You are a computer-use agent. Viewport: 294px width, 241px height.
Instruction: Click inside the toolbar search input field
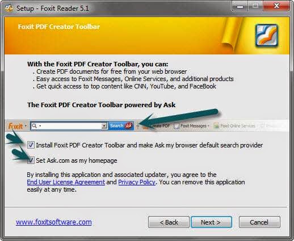pyautogui.click(x=69, y=126)
